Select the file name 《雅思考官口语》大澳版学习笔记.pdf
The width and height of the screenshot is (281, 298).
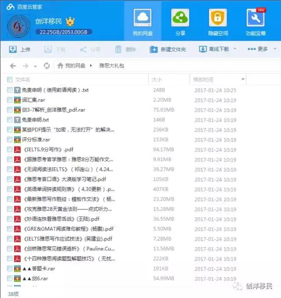click(65, 179)
